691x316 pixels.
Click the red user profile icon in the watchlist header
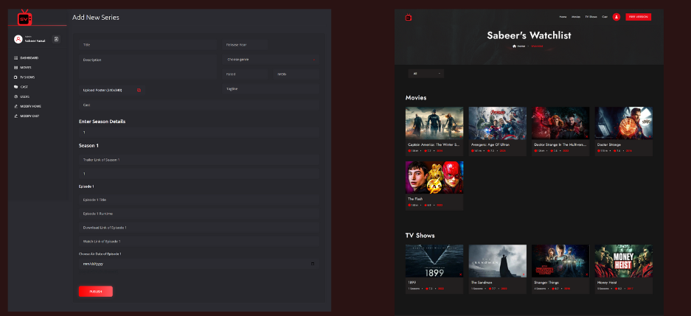(x=617, y=17)
